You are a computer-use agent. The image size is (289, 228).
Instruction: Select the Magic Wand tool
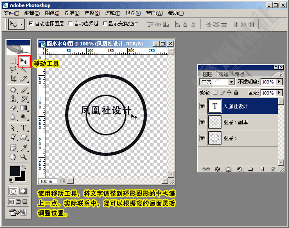tap(24, 69)
